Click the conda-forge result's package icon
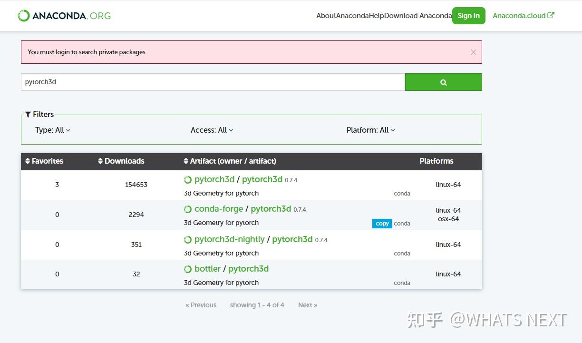 point(188,208)
